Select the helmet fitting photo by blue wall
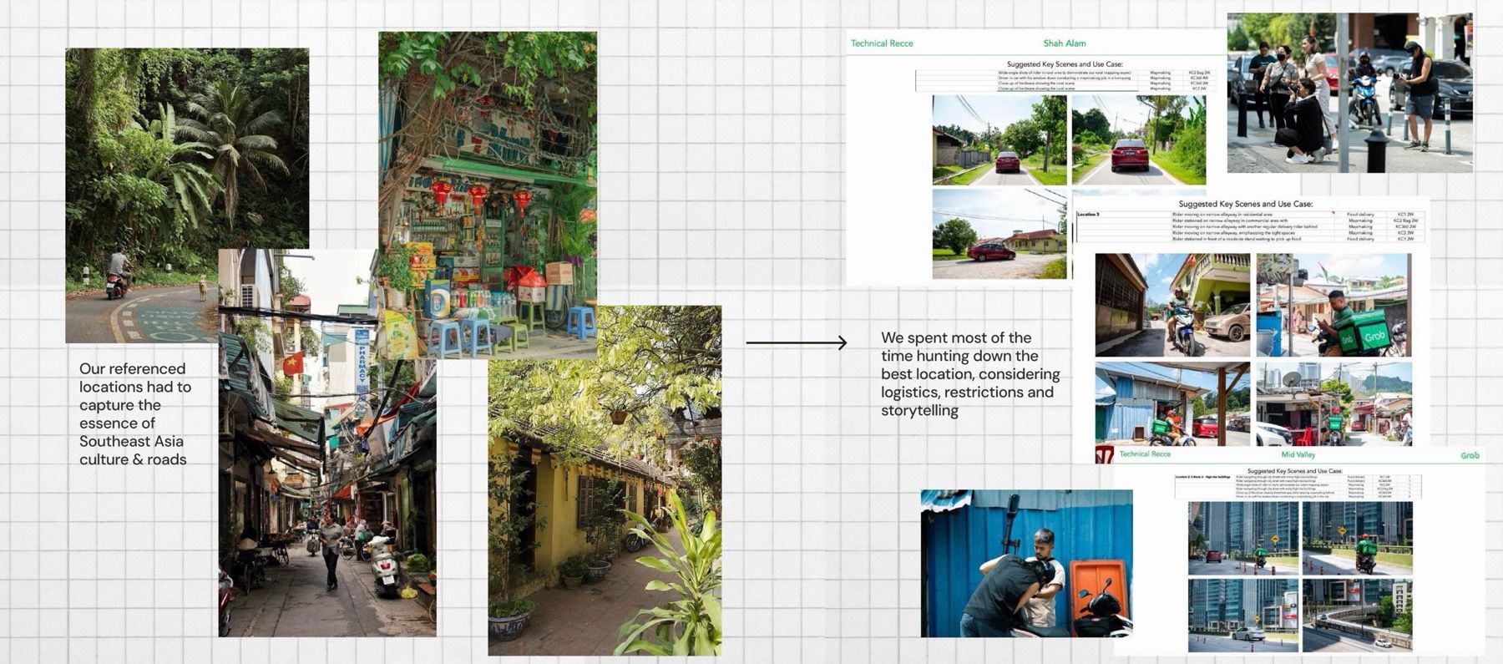This screenshot has height=664, width=1503. 1026,564
